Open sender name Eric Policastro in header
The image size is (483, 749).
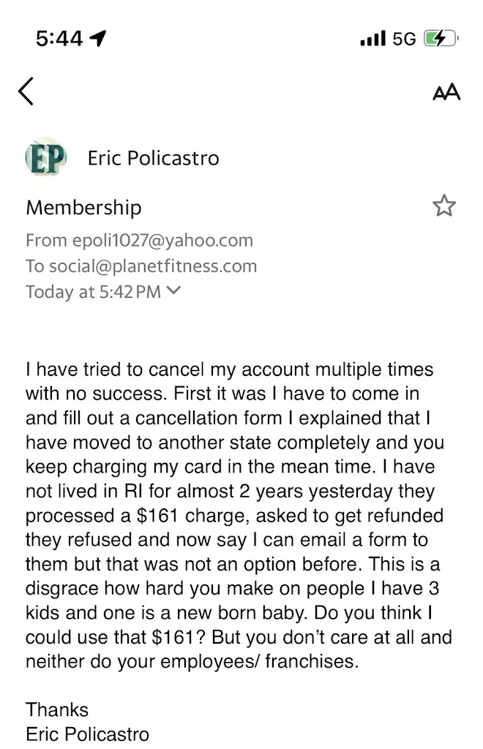pos(153,158)
